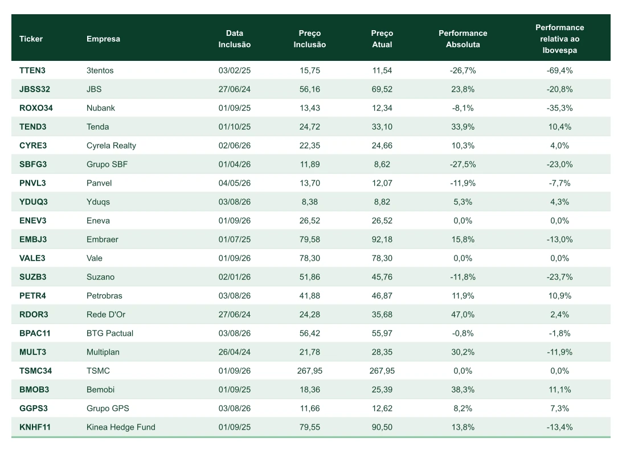Select the TSMC34 inclusion price 267,95

(310, 371)
